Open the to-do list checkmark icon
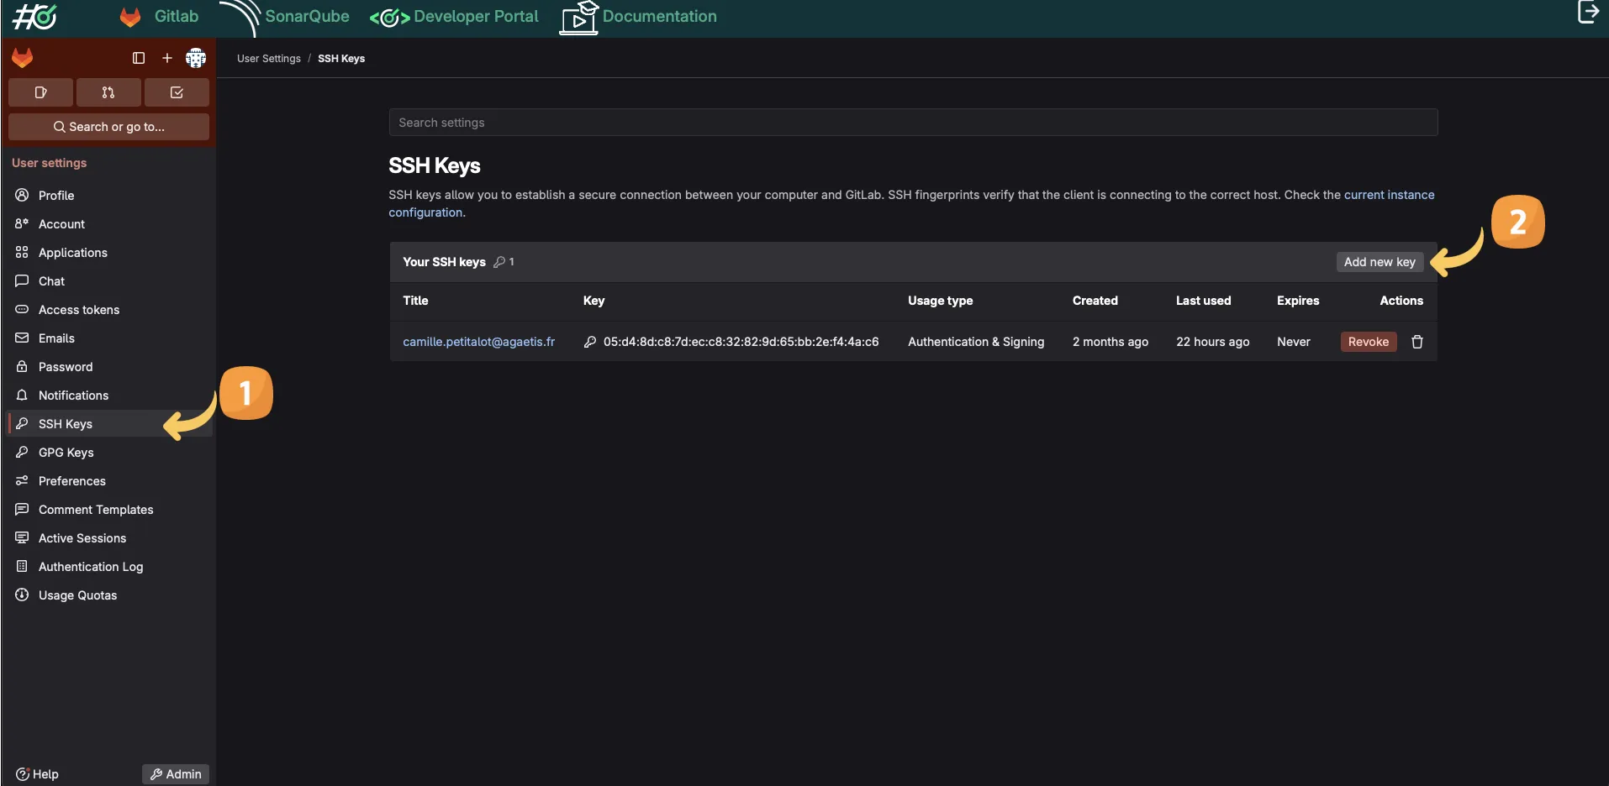The width and height of the screenshot is (1609, 786). [x=177, y=92]
